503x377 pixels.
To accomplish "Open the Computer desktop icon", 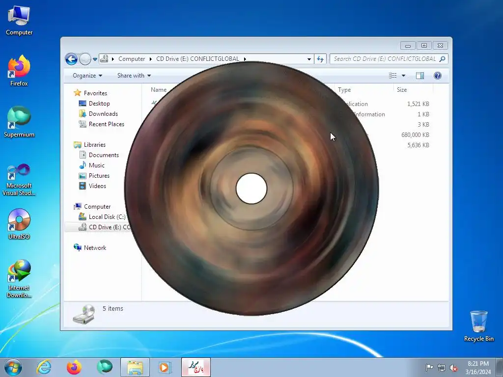I will (x=19, y=20).
